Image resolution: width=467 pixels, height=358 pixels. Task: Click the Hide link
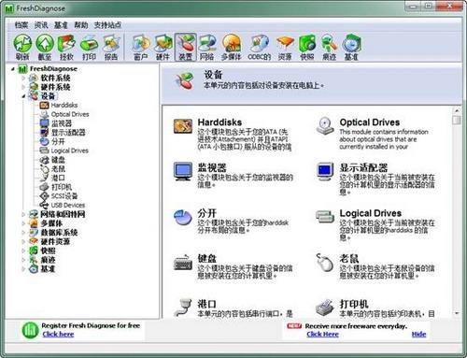418,335
